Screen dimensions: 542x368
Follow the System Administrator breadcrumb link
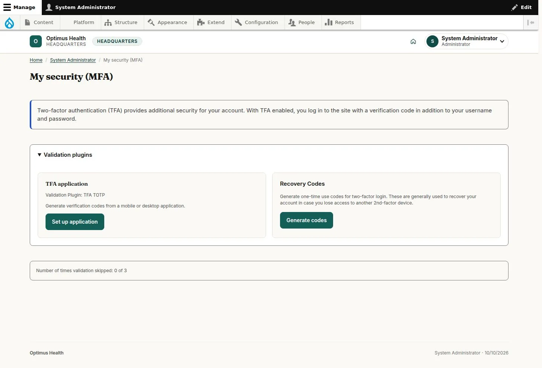73,60
